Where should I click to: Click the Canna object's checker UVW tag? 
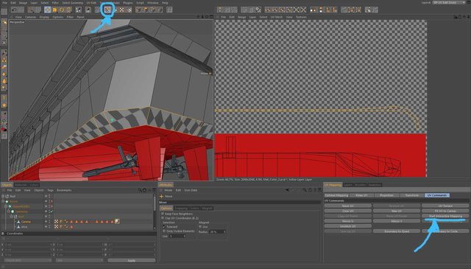56,221
